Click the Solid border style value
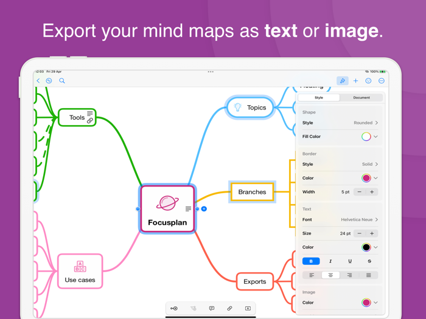426x319 pixels. point(367,164)
